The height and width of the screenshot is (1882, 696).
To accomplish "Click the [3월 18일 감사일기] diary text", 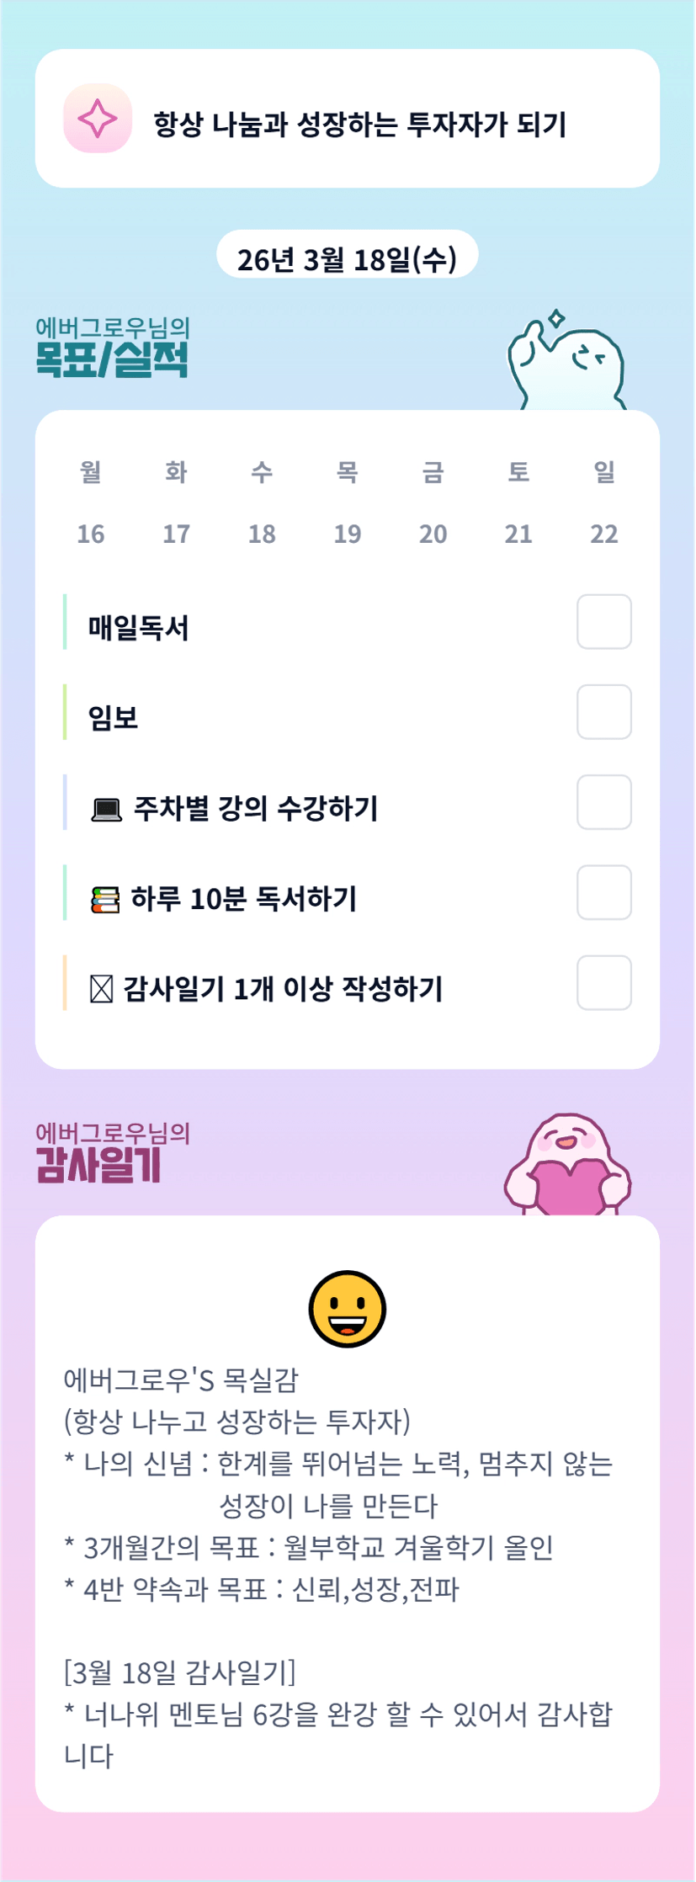I will (x=180, y=1672).
